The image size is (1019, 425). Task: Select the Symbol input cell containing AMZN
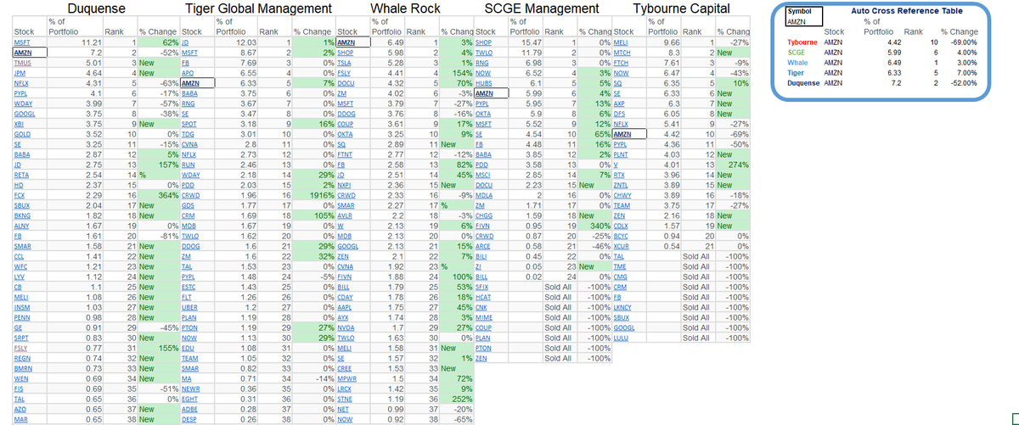803,22
